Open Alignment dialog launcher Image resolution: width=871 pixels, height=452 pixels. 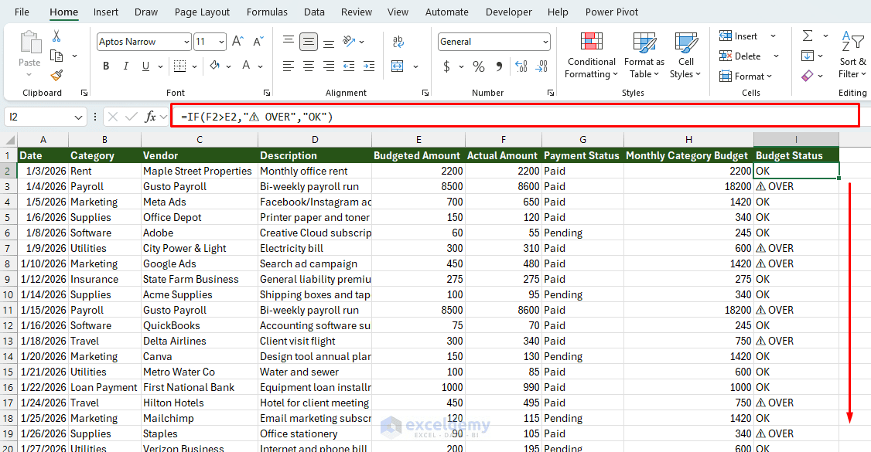[x=425, y=93]
